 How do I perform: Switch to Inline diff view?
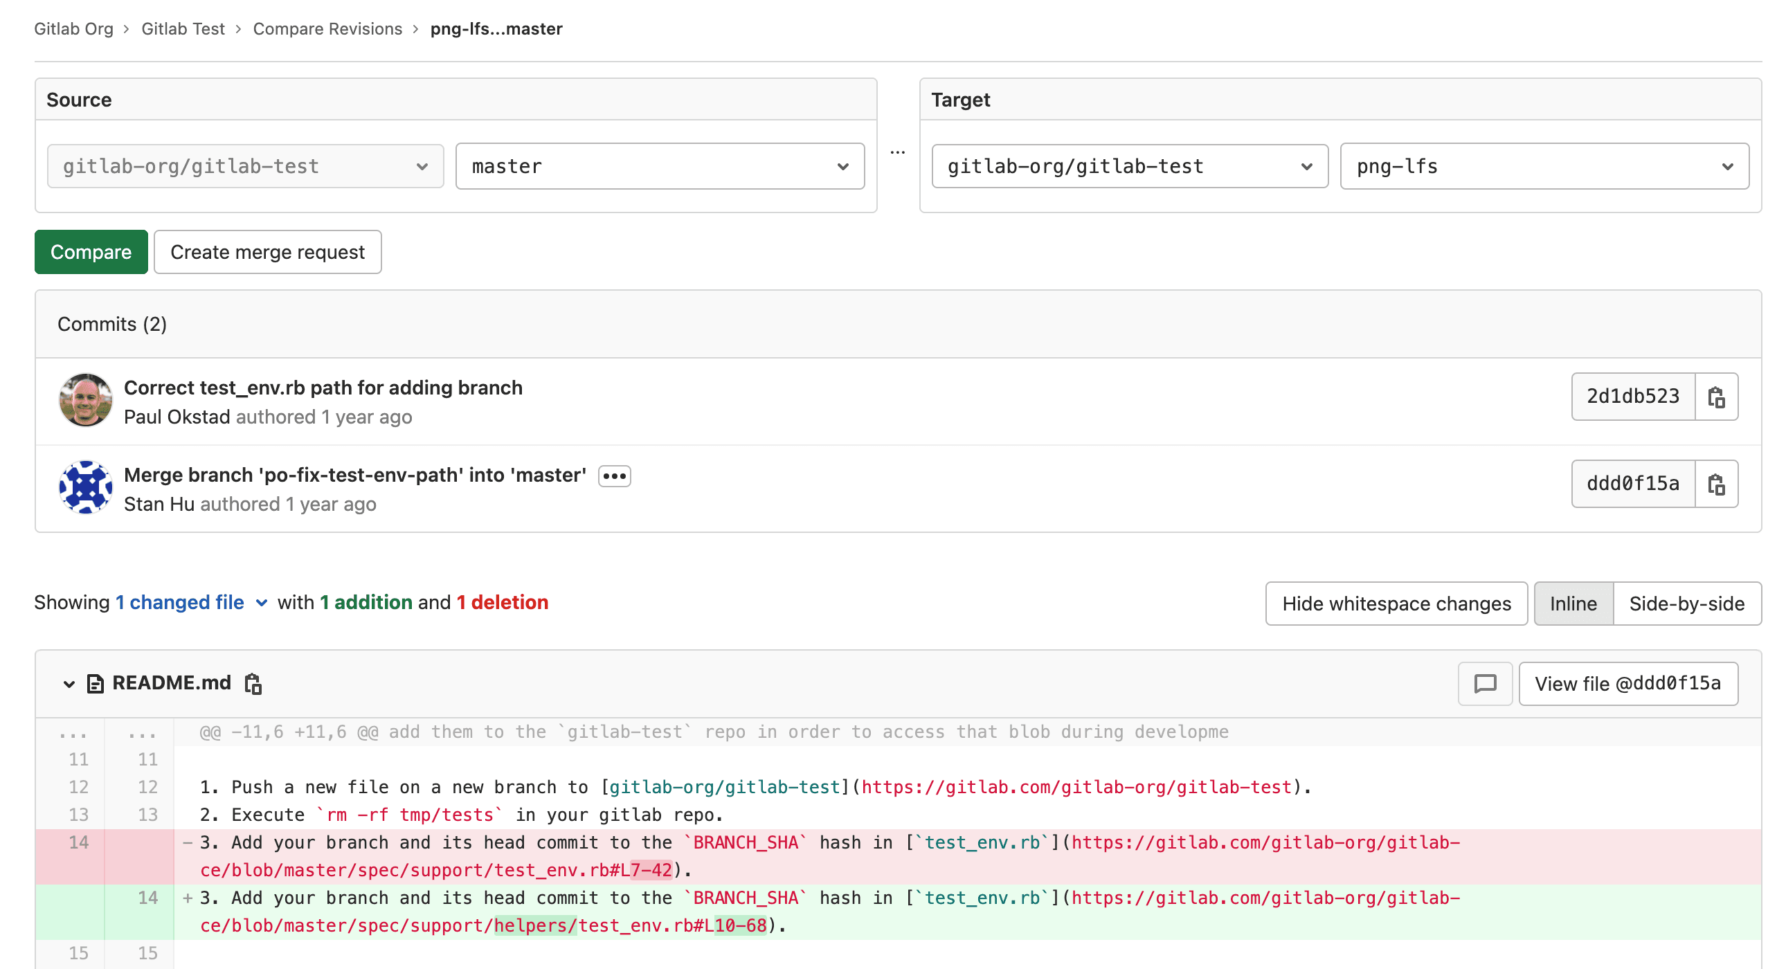pos(1573,604)
